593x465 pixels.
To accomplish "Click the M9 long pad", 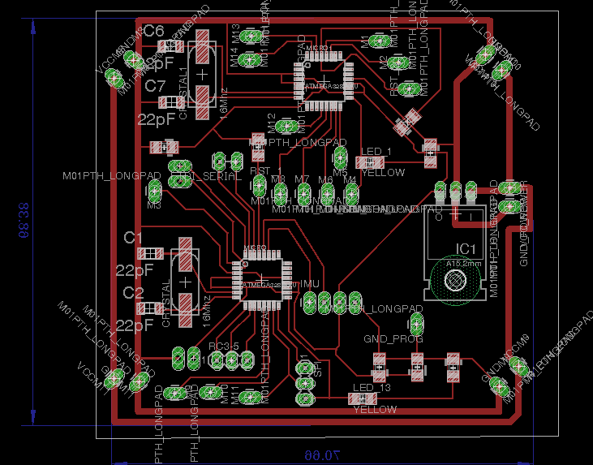I will point(175,393).
